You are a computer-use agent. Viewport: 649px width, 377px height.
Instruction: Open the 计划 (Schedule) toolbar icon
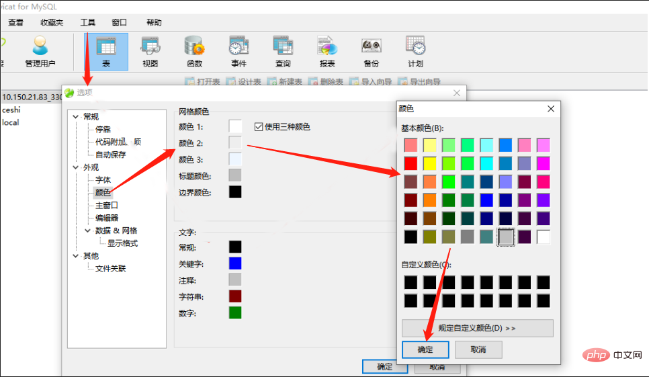[x=416, y=52]
